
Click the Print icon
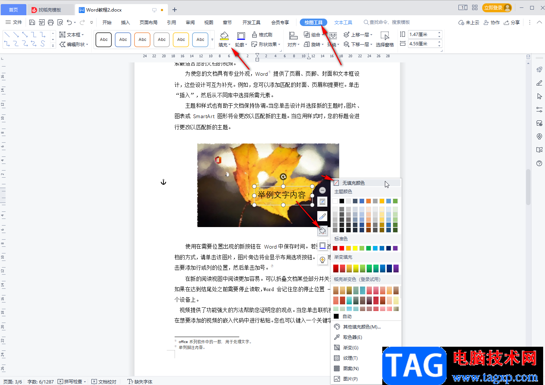[x=51, y=22]
